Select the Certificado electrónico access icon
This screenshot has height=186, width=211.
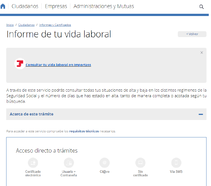[x=33, y=163]
